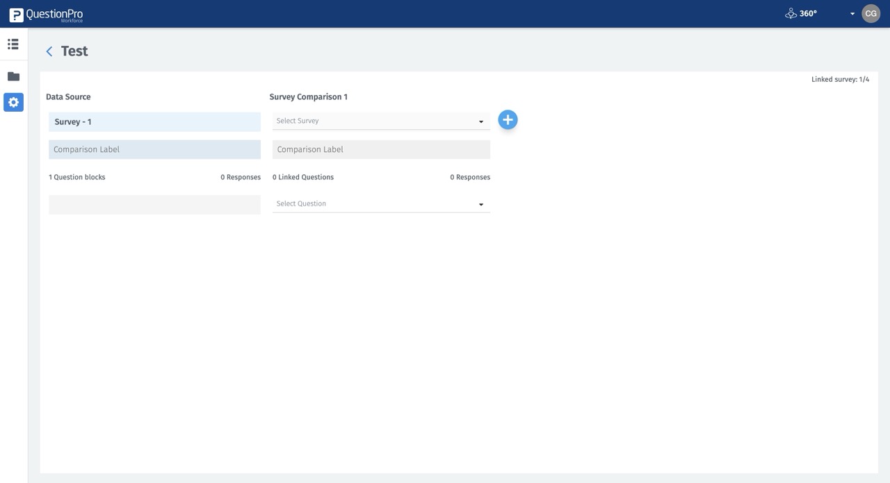890x483 pixels.
Task: Click the highlighted settings gear in the sidebar
Action: click(13, 102)
